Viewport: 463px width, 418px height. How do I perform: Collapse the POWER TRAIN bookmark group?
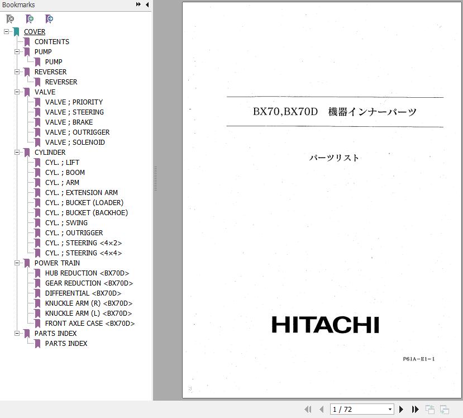coord(17,263)
